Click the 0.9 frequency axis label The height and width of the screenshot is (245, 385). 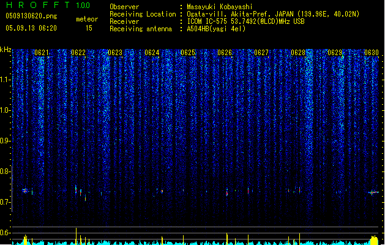pos(4,141)
